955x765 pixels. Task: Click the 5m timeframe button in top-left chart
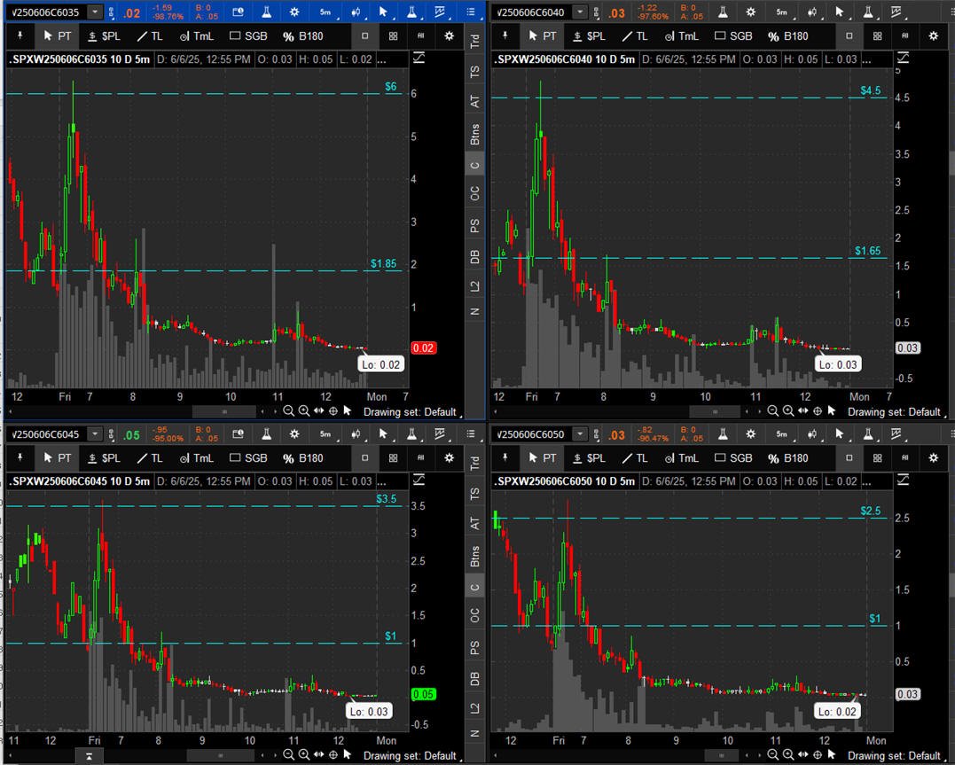(325, 12)
